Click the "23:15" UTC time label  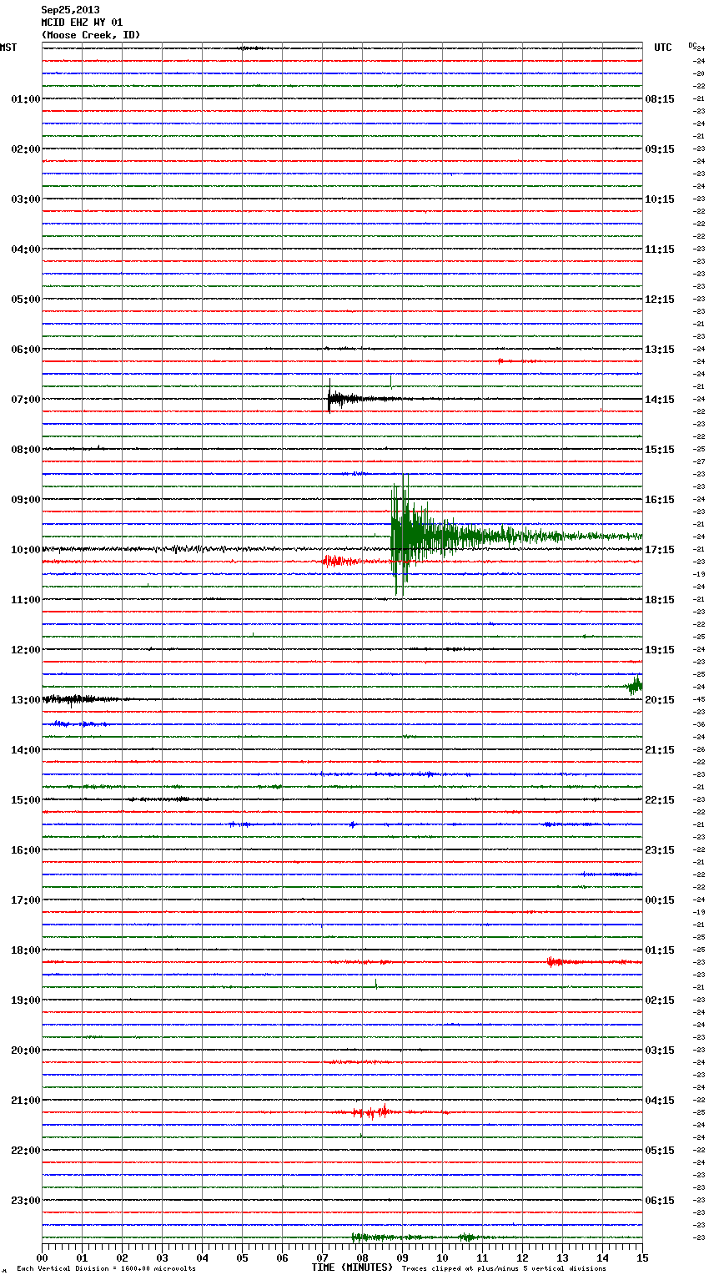660,850
